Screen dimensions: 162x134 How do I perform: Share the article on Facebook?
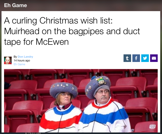coord(136,58)
